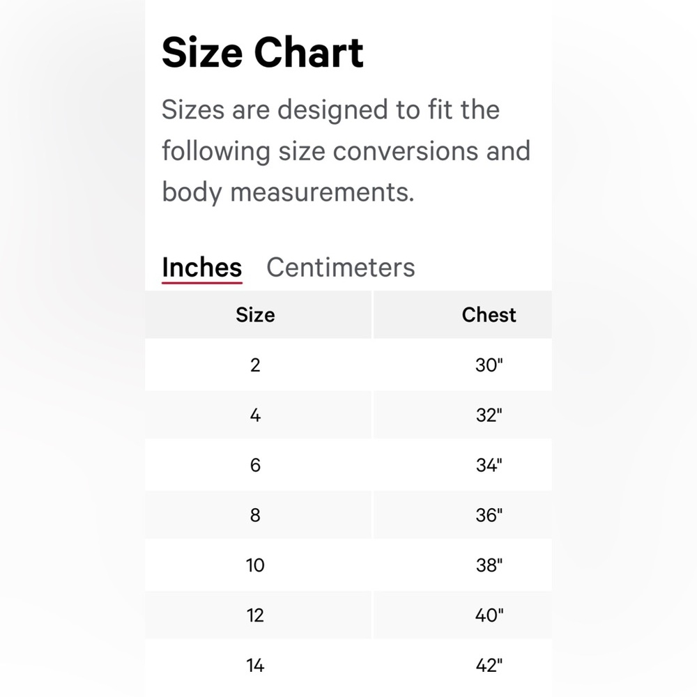Switch to the Centimeters tab
The image size is (697, 697).
coord(341,267)
